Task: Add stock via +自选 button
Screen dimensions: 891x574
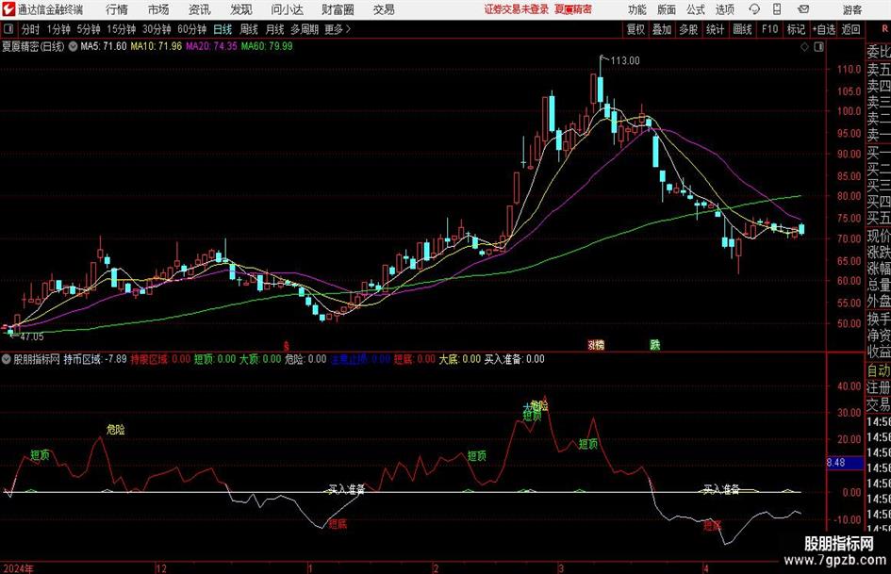Action: (823, 29)
